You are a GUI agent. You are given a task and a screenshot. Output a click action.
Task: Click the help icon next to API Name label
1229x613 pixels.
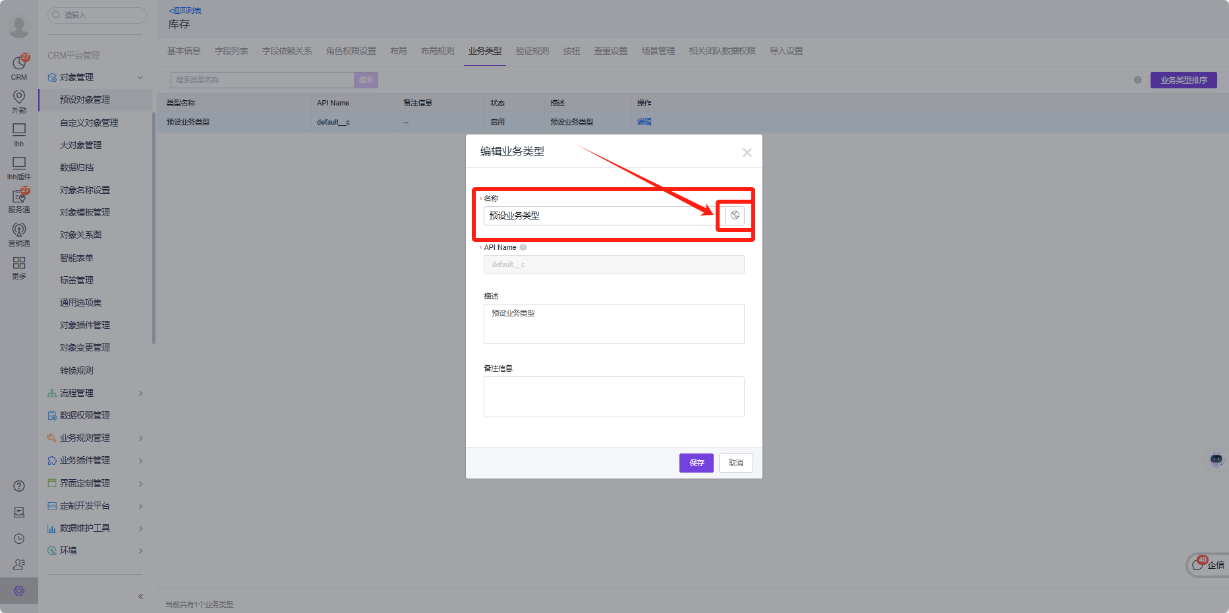523,248
